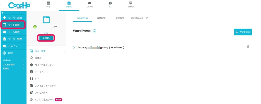Image resolution: width=261 pixels, height=104 pixels.
Task: Expand the 用語集 menu
Action: (14, 69)
